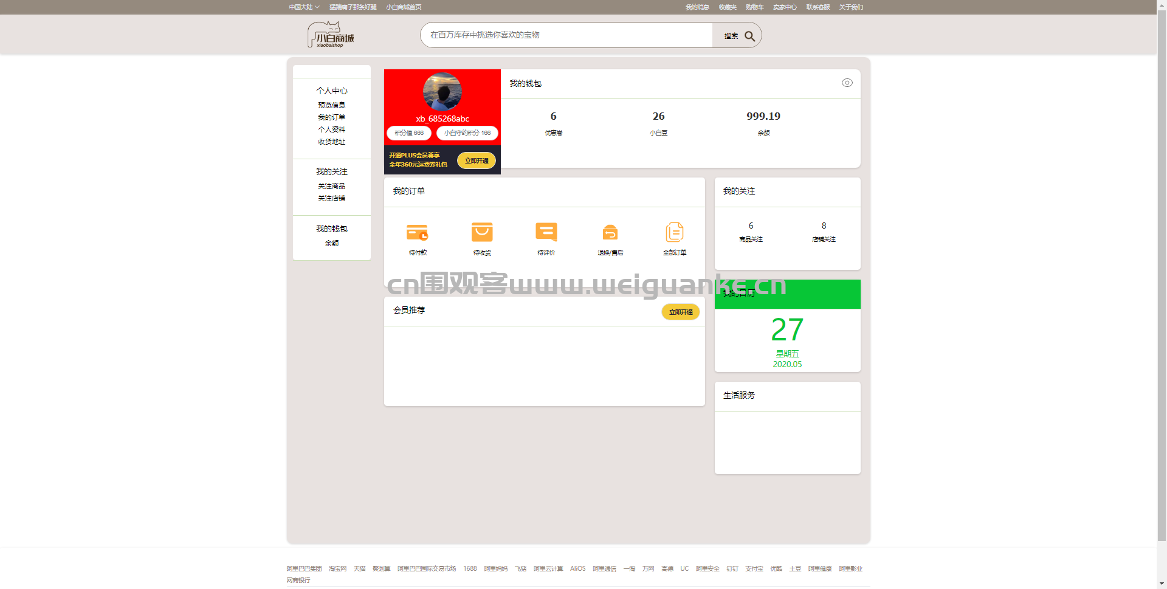Click the 小白守约积分 166 badge
This screenshot has height=589, width=1167.
coord(467,133)
